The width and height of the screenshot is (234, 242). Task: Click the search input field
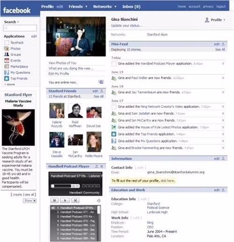20,28
